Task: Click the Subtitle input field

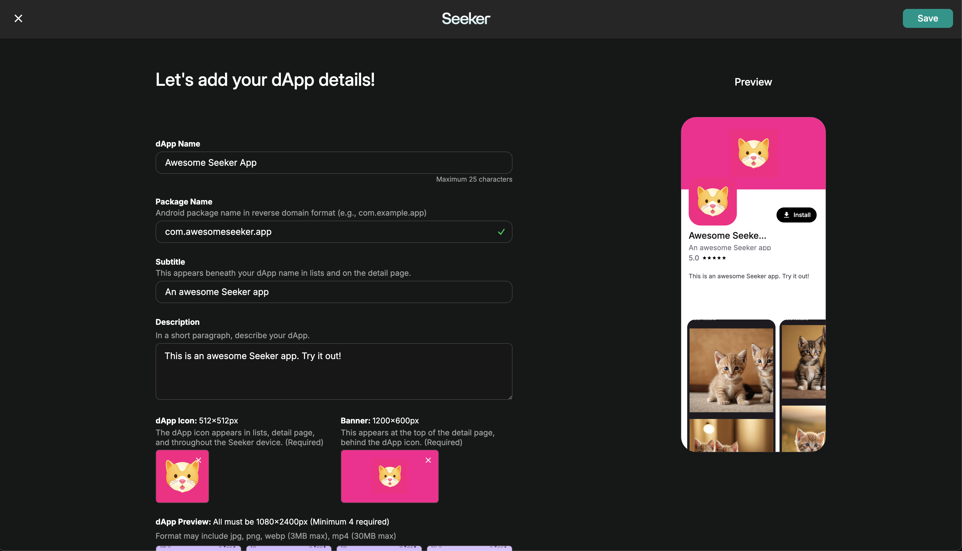Action: pyautogui.click(x=334, y=292)
